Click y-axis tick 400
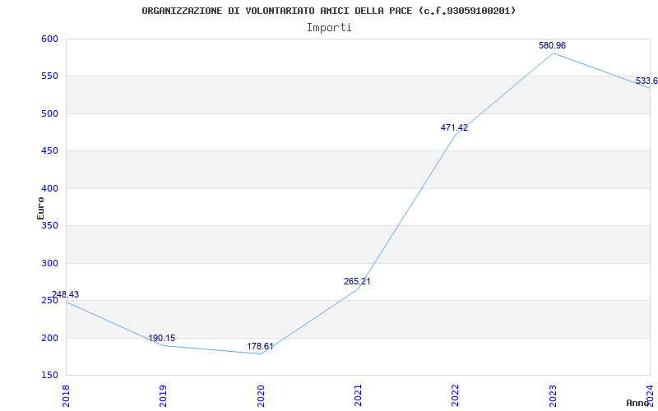Viewport: 658px width, 411px height. (x=49, y=188)
